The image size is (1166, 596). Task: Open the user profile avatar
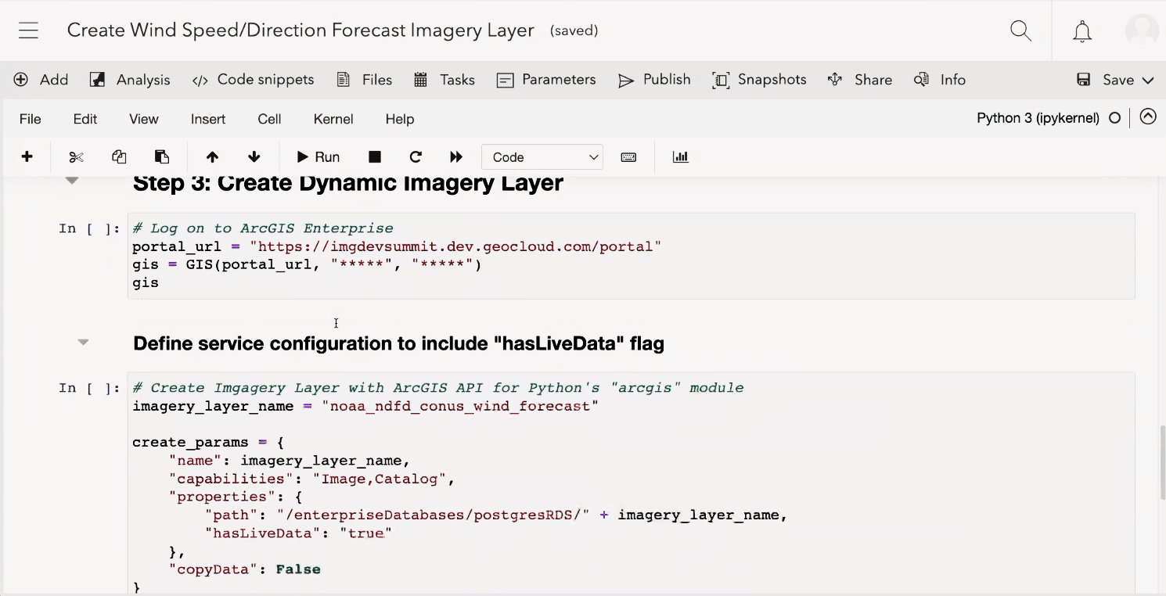point(1142,31)
